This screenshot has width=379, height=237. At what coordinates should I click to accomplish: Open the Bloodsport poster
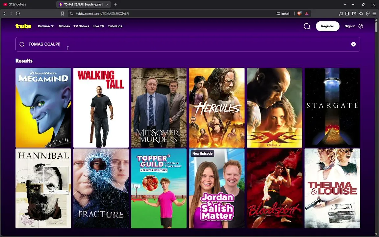click(275, 188)
